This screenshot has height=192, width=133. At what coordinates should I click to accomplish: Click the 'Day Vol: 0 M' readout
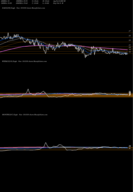58,3
